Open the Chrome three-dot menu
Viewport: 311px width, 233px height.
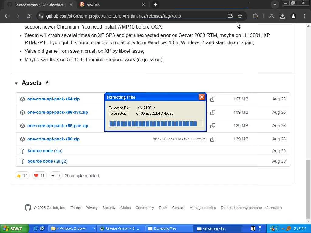click(304, 16)
